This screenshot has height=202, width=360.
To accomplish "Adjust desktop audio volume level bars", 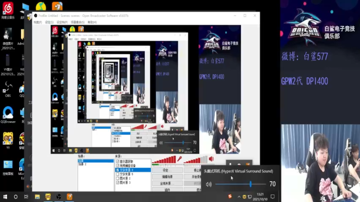I will pyautogui.click(x=195, y=159).
